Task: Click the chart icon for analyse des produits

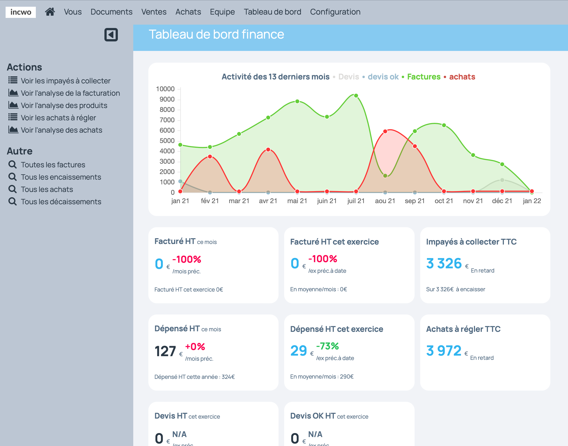Action: (x=13, y=105)
